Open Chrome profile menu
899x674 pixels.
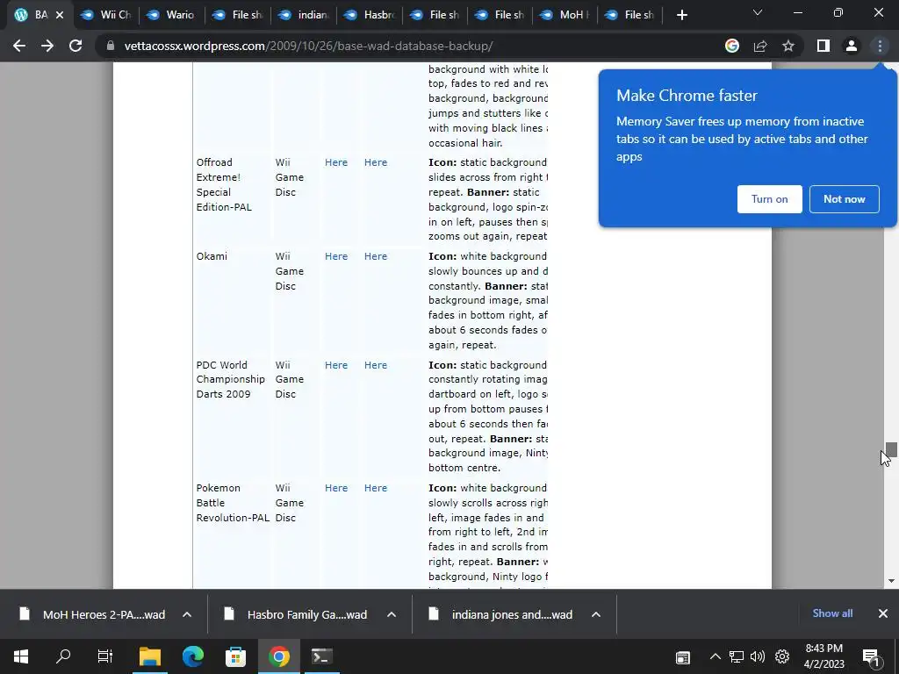(852, 46)
